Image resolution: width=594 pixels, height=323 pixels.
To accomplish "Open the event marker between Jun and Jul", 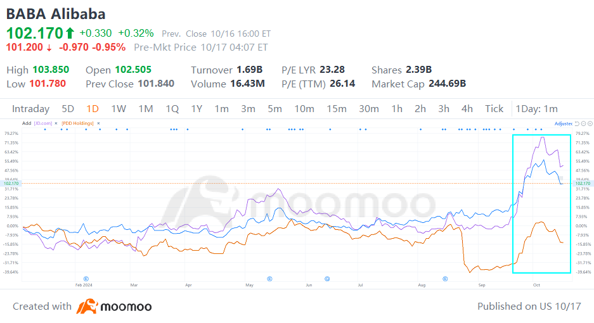I will (327, 279).
